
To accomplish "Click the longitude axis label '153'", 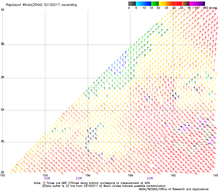I will click(45, 175).
